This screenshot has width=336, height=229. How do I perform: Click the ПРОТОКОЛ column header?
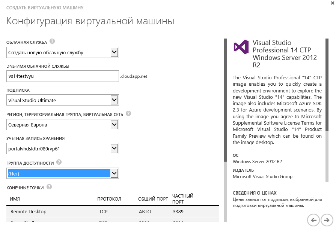tap(109, 199)
